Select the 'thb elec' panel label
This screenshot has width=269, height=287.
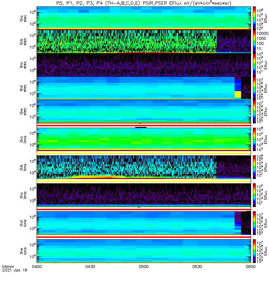click(x=23, y=42)
